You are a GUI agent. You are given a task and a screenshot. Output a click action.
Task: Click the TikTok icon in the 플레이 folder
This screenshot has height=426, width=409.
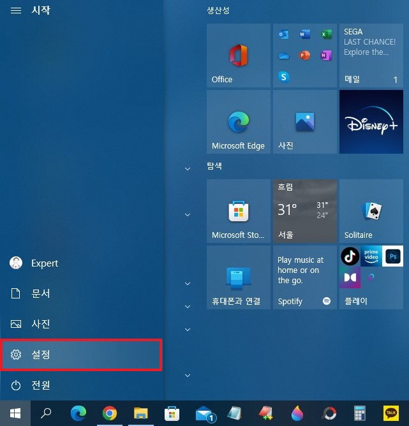pyautogui.click(x=350, y=256)
